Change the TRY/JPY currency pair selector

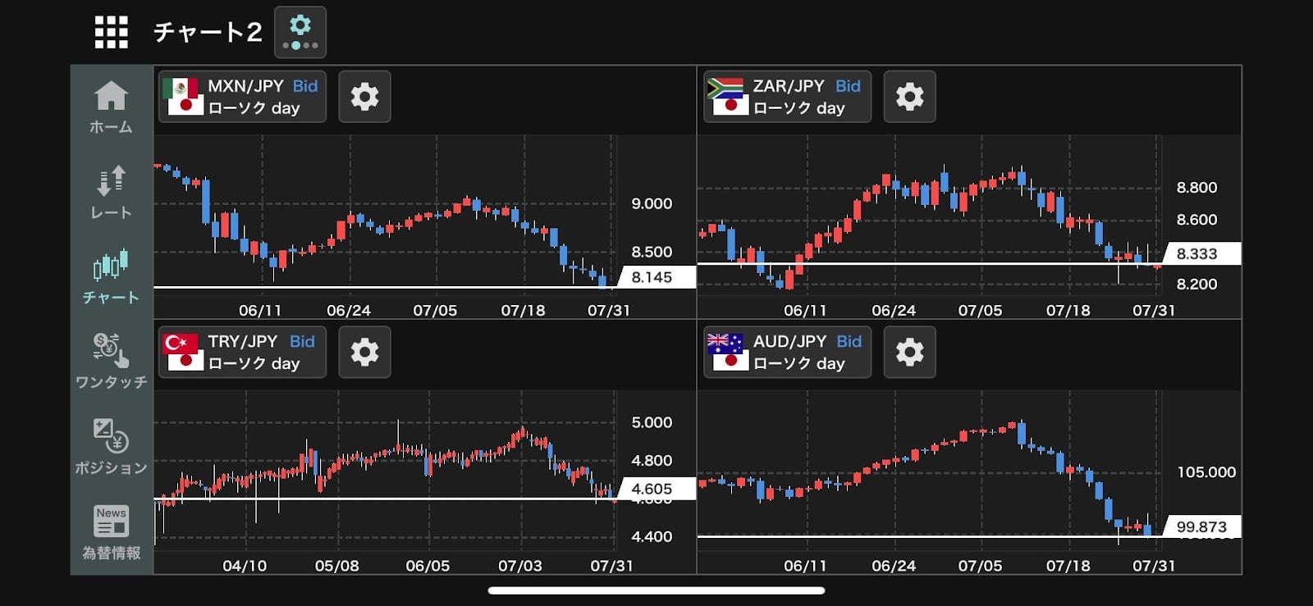pos(242,352)
